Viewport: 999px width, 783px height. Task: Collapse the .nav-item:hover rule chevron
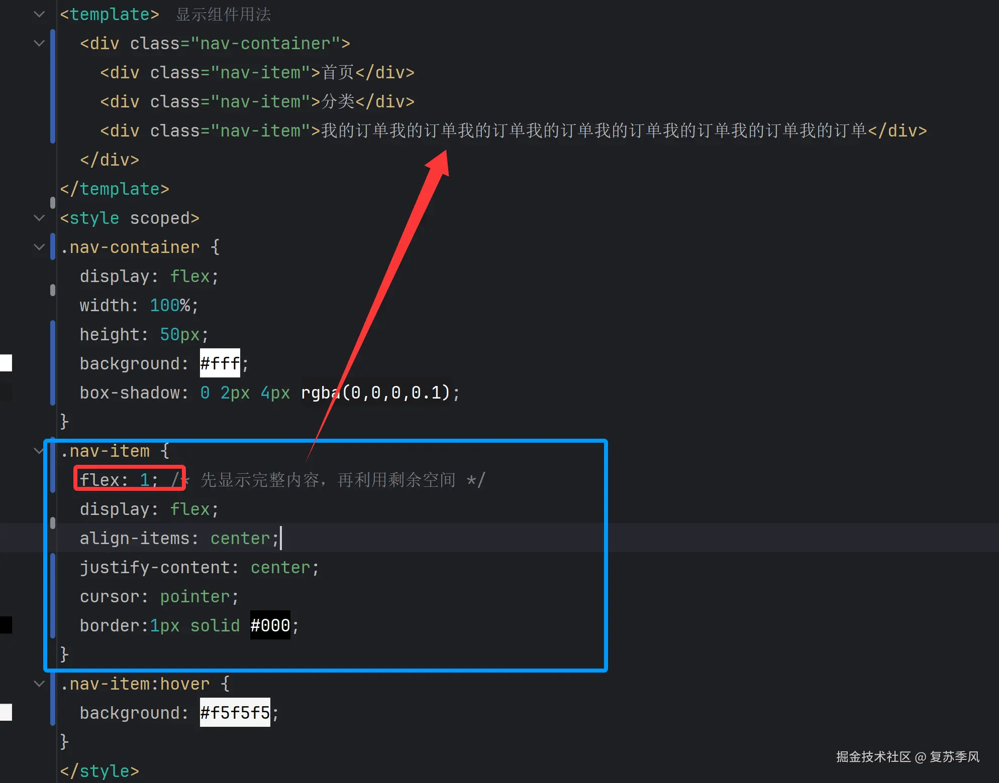point(39,684)
